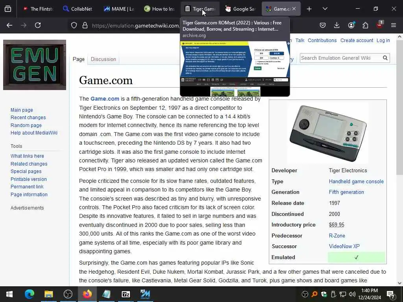This screenshot has height=302, width=403.
Task: Click the uBlock Origin extension icon
Action: click(x=380, y=25)
